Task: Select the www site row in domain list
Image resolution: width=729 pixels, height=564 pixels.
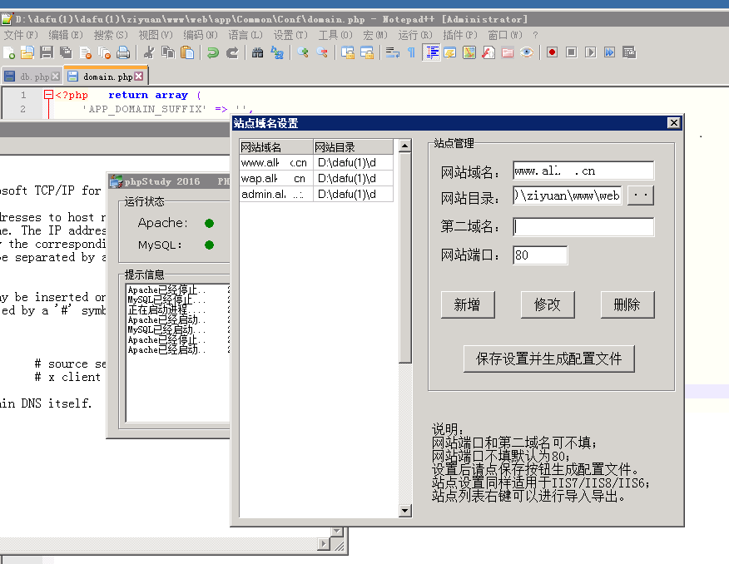Action: coord(316,163)
